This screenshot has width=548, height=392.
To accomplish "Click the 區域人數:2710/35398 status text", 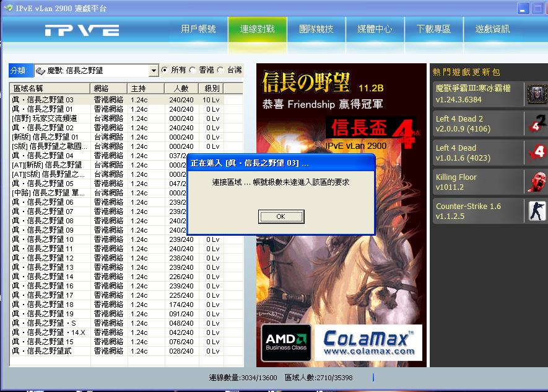I will coord(319,378).
